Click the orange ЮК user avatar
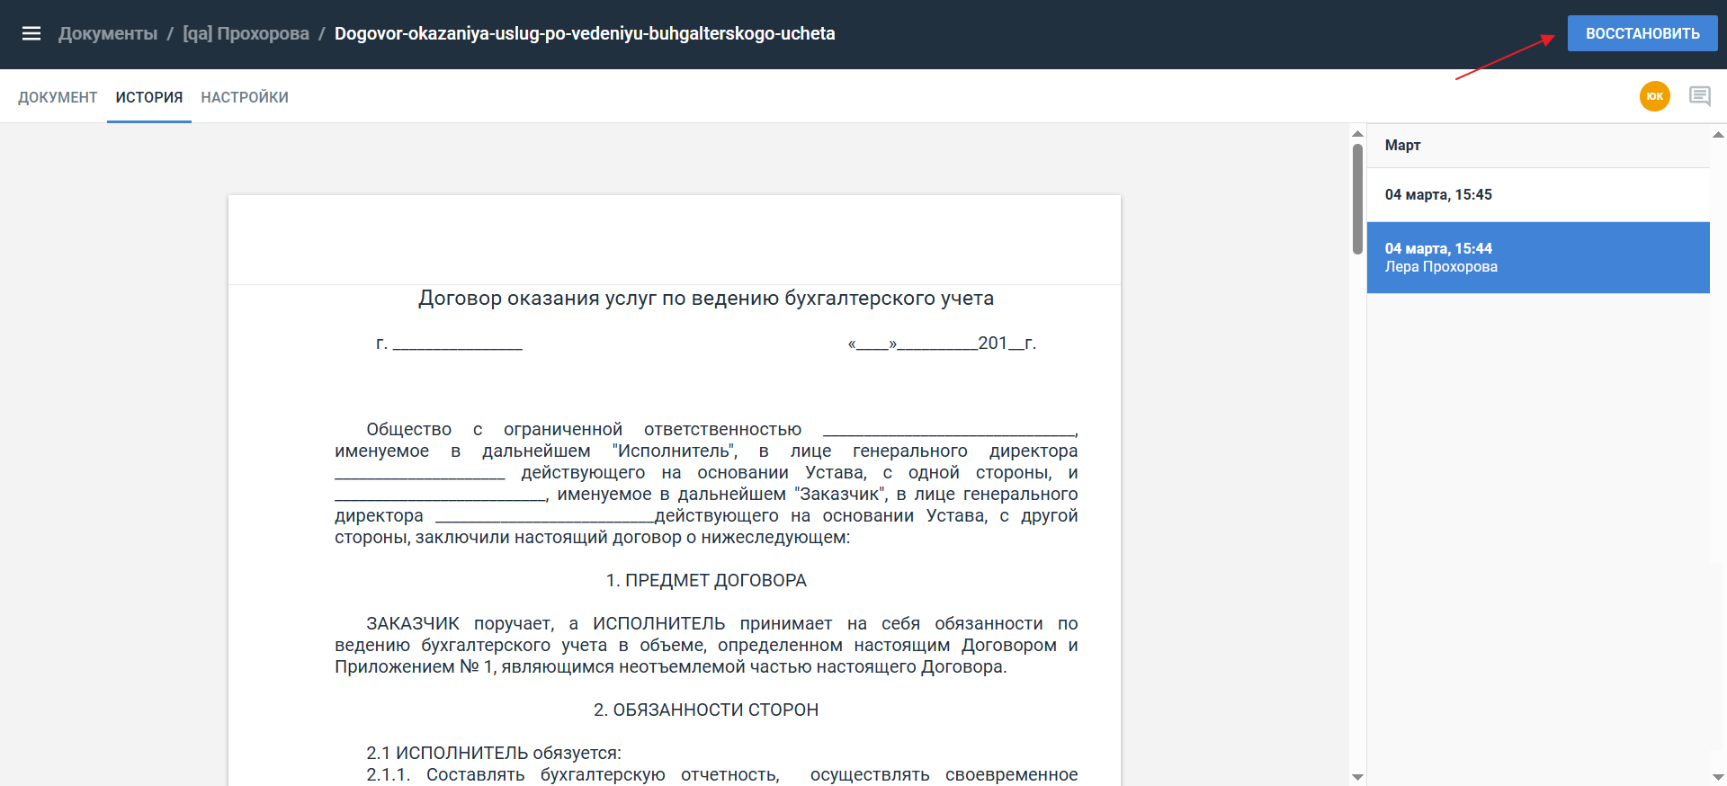This screenshot has width=1727, height=786. (1654, 96)
